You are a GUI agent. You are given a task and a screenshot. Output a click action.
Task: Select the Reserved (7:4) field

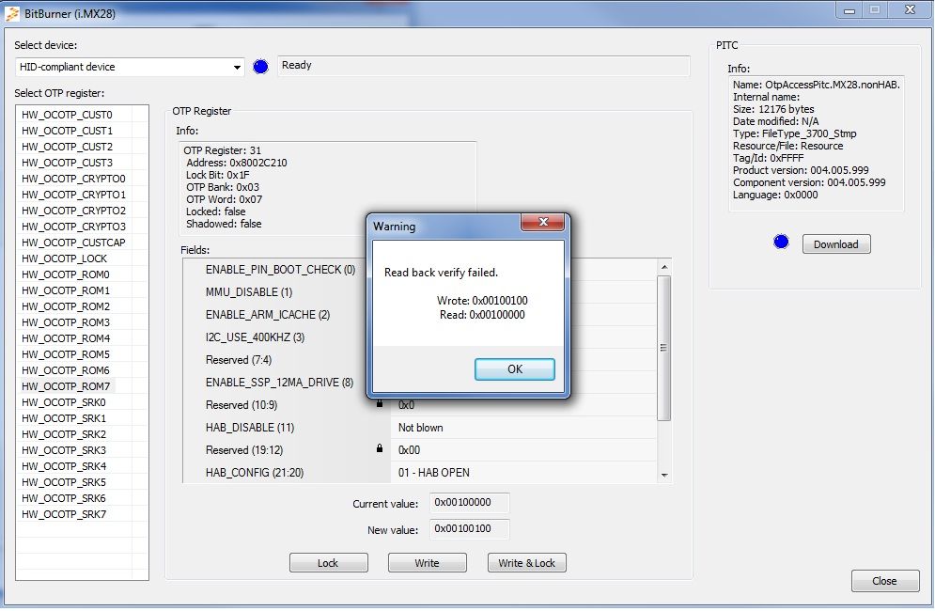pos(239,360)
